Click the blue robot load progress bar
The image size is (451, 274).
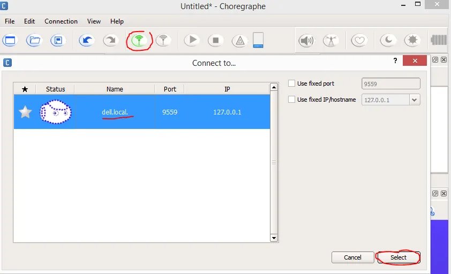258,40
